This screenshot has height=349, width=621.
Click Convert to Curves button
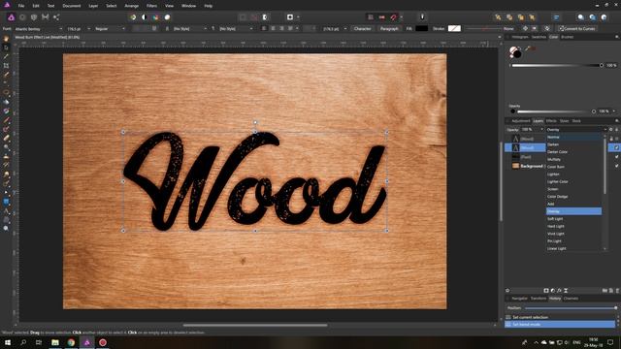pos(577,28)
